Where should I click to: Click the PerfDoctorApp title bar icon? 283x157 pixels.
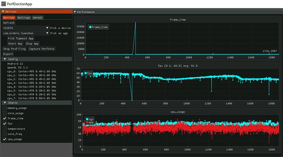[3, 4]
